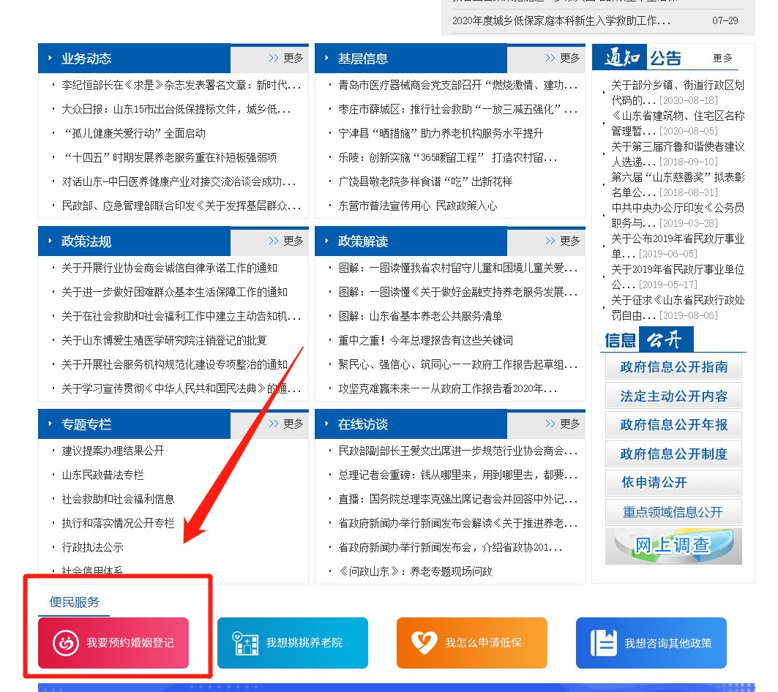Screen dimensions: 778x692
Task: Expand 更多 in the 业务动态 section
Action: [x=286, y=59]
